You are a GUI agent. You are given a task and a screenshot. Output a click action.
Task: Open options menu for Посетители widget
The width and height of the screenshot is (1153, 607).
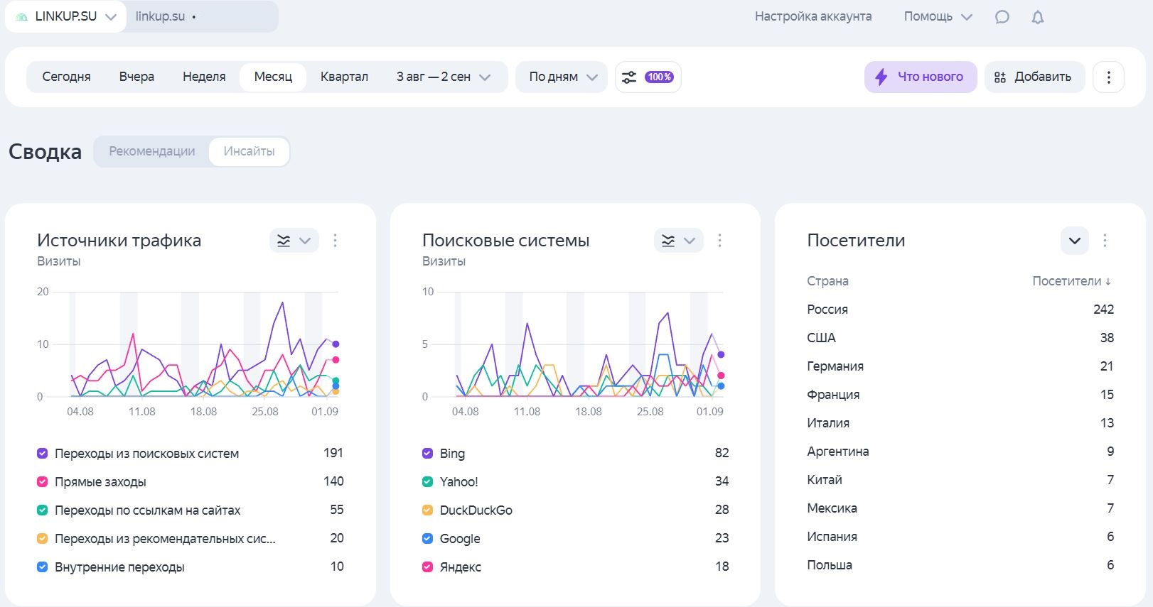1105,241
